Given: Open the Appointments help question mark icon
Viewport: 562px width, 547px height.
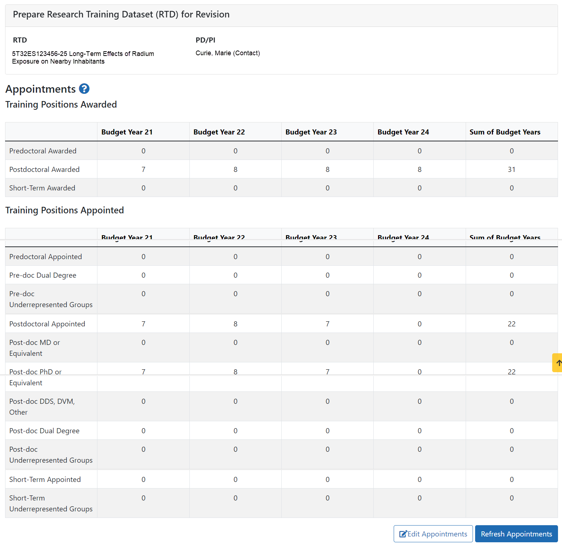Looking at the screenshot, I should coord(84,89).
